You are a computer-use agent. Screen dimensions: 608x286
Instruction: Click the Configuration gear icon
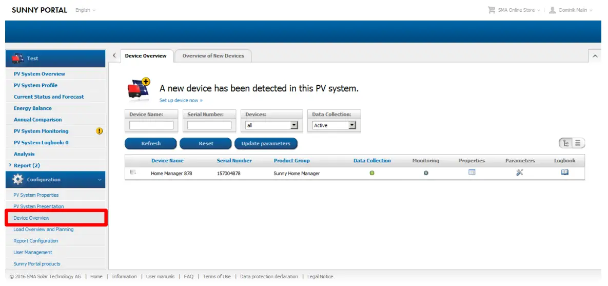pyautogui.click(x=18, y=180)
